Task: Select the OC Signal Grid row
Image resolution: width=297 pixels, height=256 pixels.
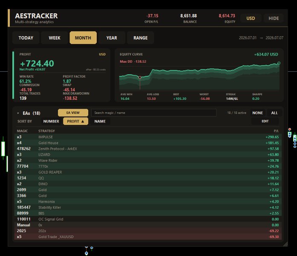Action: (x=148, y=219)
